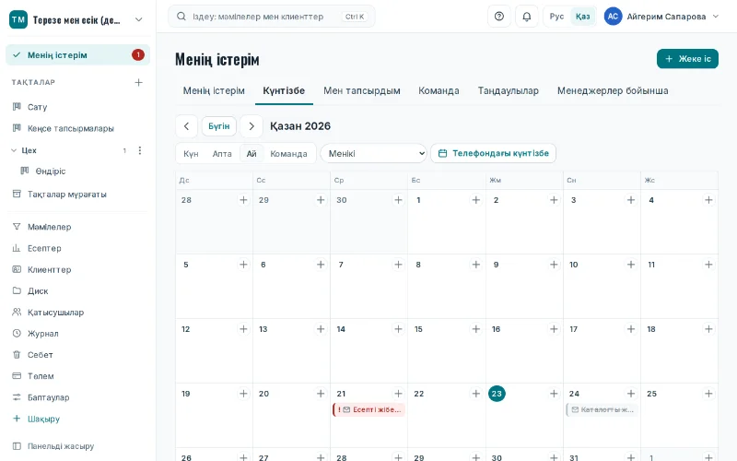The width and height of the screenshot is (737, 461).
Task: Select Күн day view
Action: point(191,154)
